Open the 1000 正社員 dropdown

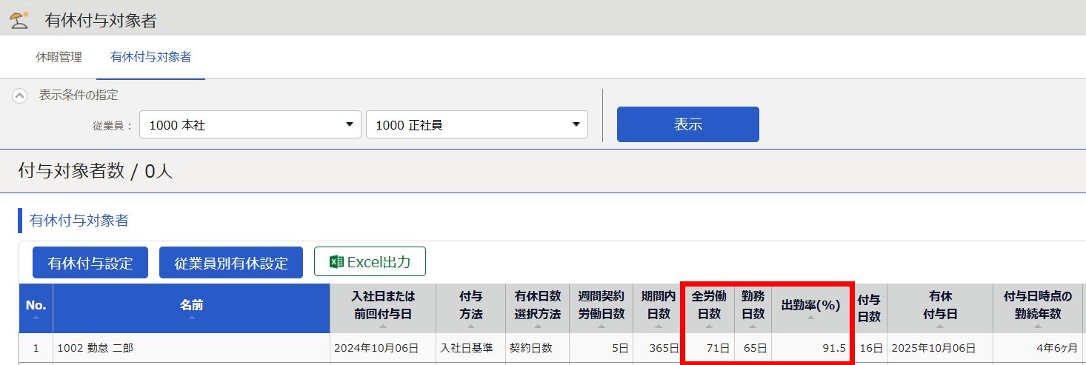tap(477, 125)
